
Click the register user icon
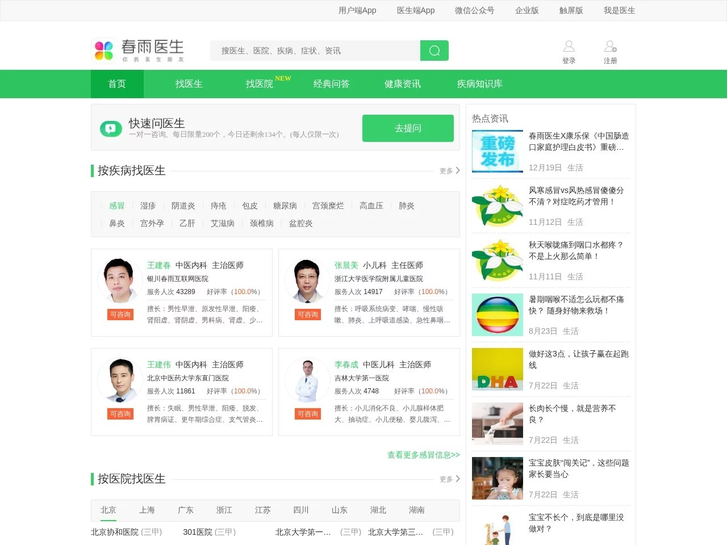coord(610,47)
